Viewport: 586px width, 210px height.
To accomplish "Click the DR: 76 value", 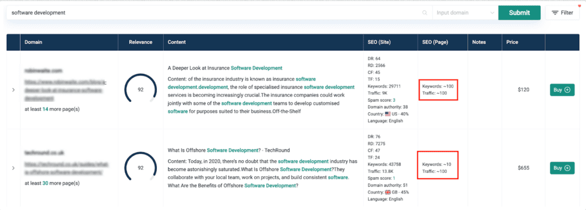I will pyautogui.click(x=374, y=137).
